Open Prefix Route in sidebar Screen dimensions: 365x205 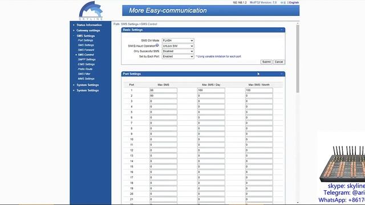[x=85, y=69]
